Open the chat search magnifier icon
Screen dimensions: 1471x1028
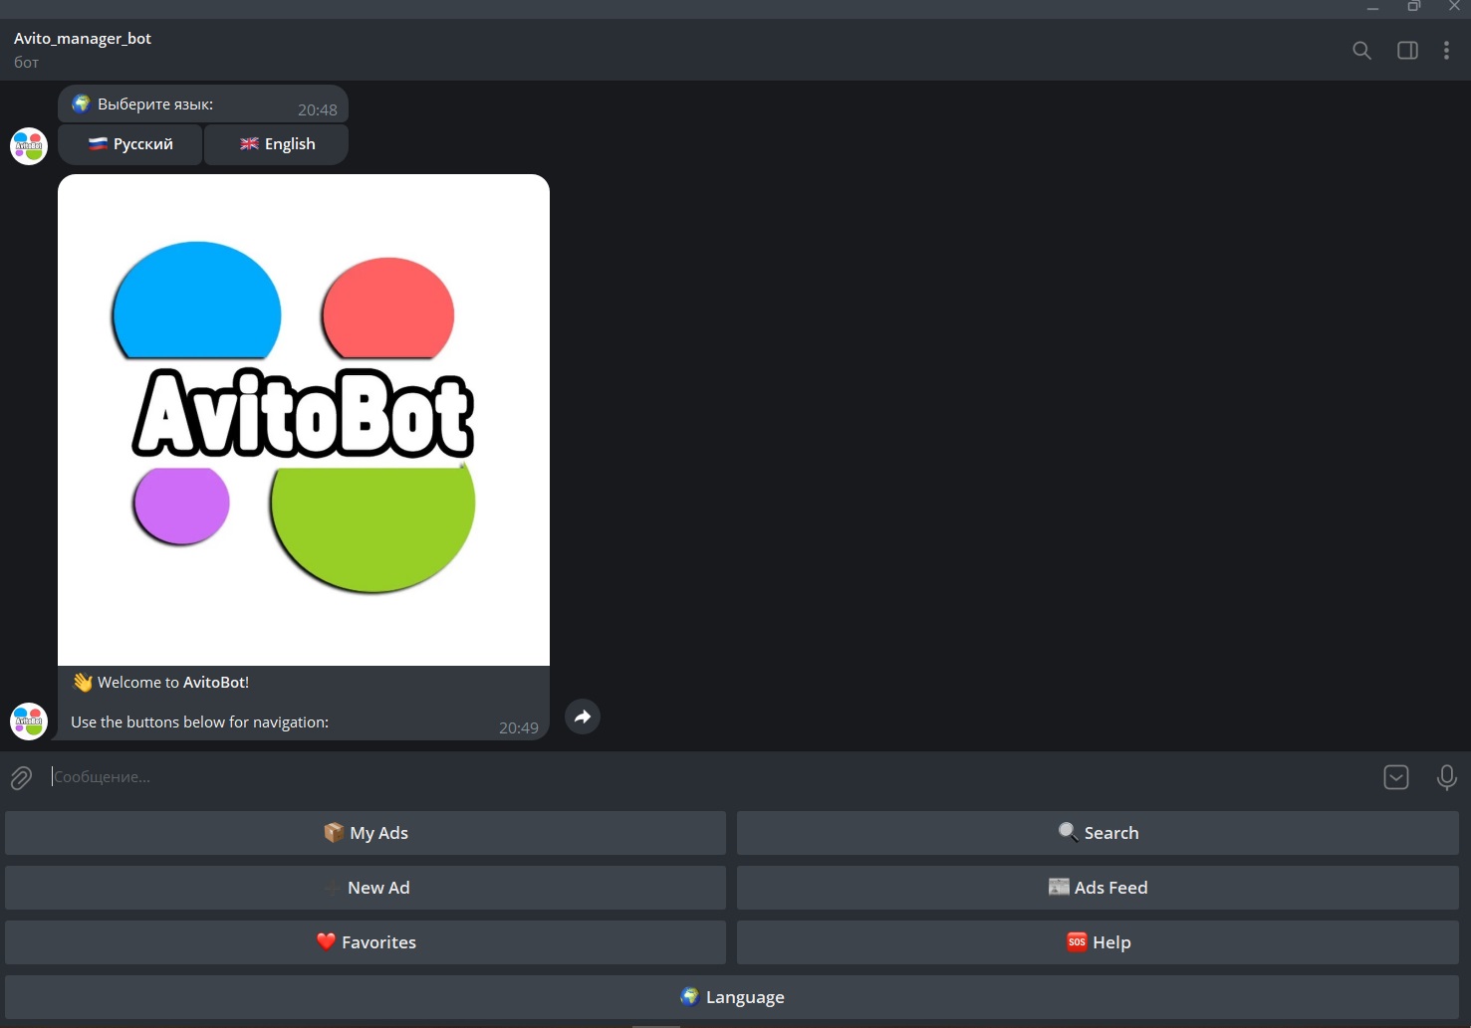click(1361, 50)
